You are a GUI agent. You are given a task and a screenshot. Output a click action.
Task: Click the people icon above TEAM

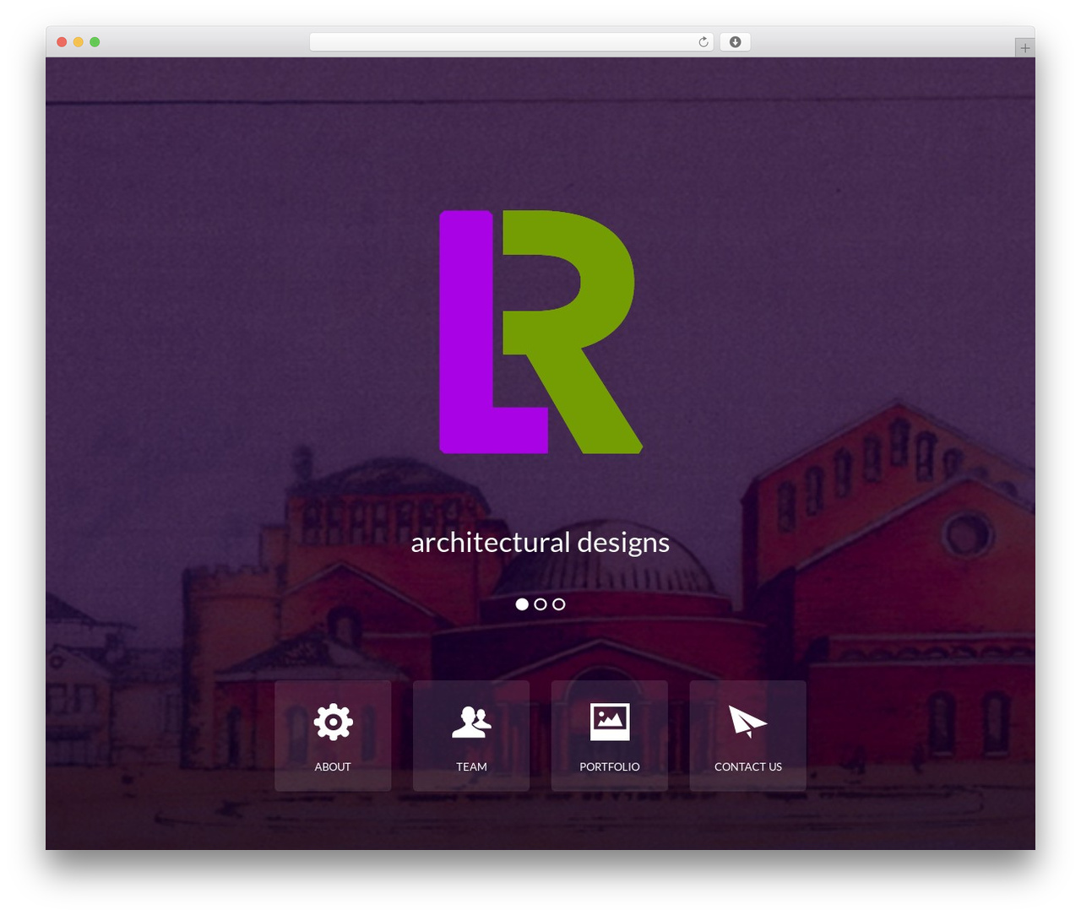tap(471, 723)
